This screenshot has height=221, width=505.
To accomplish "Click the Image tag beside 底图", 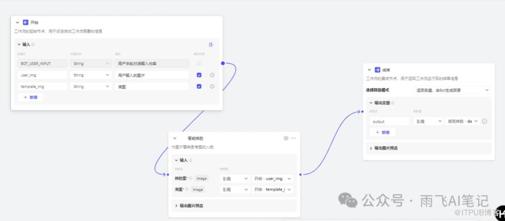I will (x=198, y=189).
